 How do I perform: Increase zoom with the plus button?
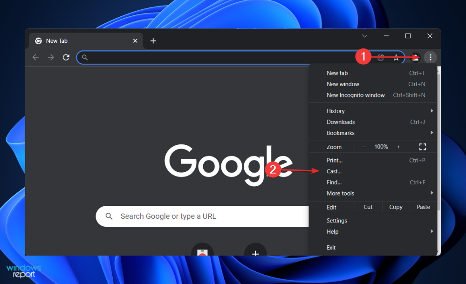pyautogui.click(x=398, y=147)
